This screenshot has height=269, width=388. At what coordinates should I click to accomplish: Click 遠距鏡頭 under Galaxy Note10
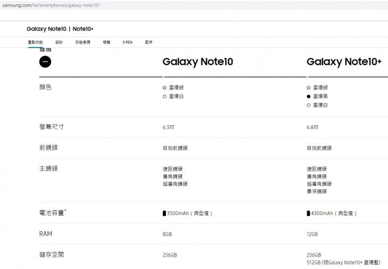[x=172, y=169]
